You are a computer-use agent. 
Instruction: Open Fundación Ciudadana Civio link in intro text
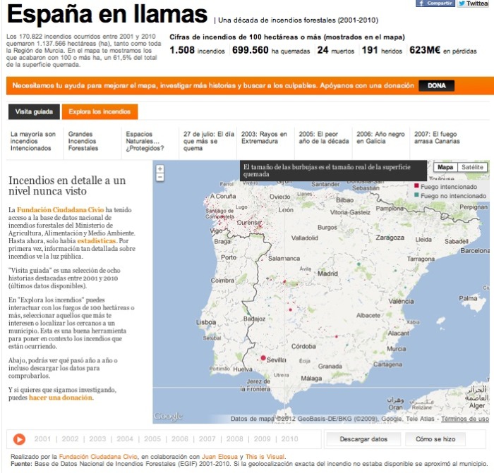(60, 210)
